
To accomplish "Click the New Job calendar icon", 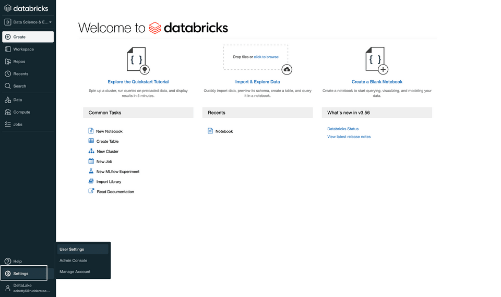I will coord(91,161).
